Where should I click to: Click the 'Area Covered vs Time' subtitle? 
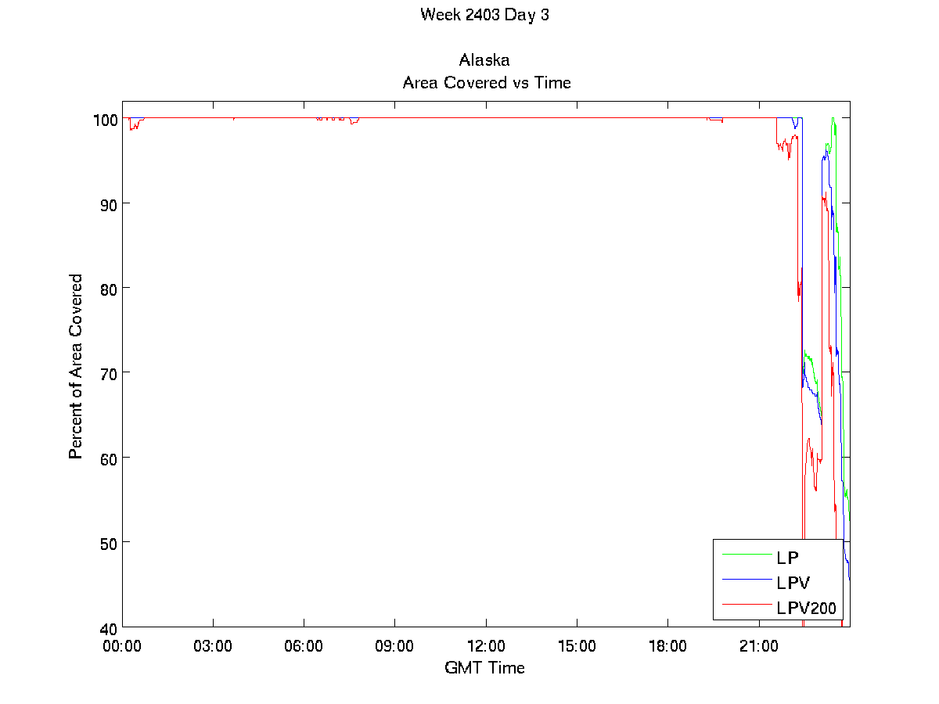(x=486, y=82)
